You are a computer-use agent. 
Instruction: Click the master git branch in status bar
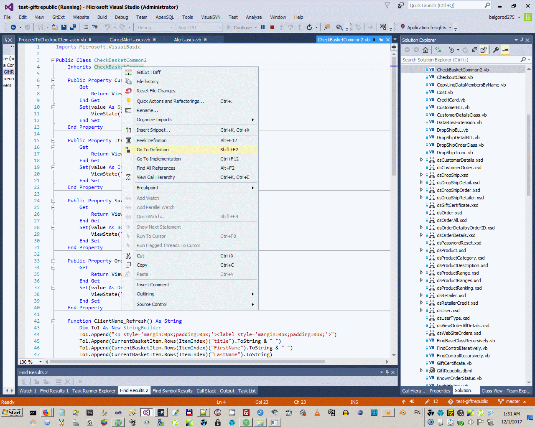pyautogui.click(x=512, y=401)
